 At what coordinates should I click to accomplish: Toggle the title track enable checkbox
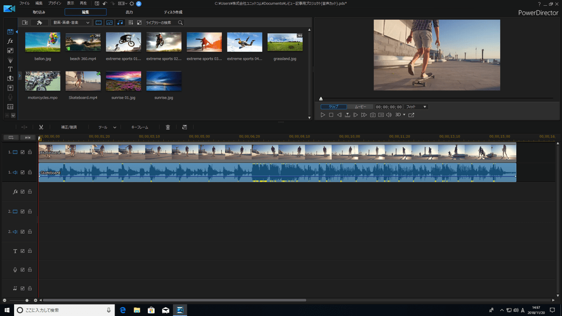coord(23,251)
